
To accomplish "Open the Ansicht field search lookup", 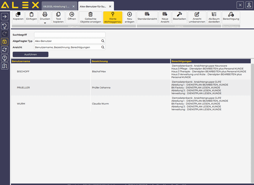I will pyautogui.click(x=103, y=47).
